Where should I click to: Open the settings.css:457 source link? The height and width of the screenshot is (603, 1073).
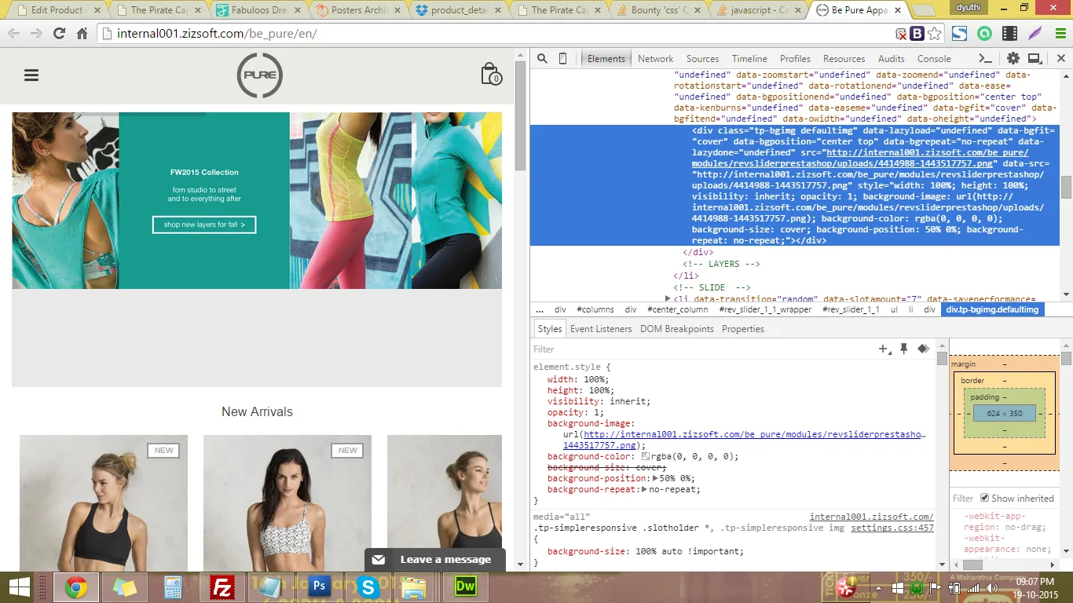[x=892, y=528]
